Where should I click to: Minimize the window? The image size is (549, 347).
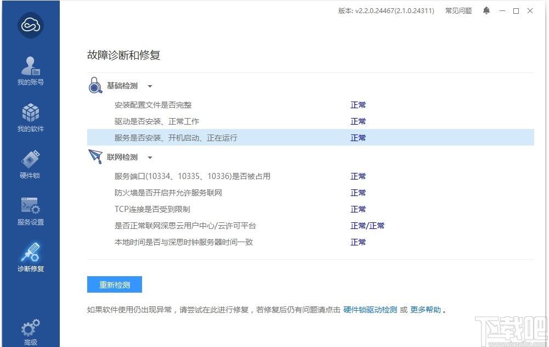[x=502, y=11]
